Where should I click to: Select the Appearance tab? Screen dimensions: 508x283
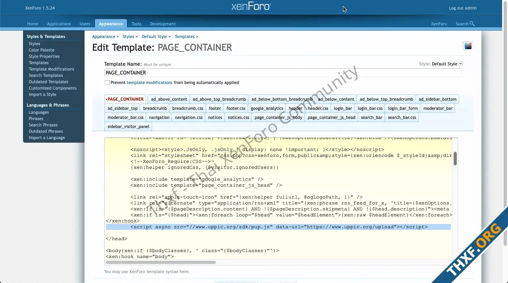click(111, 24)
